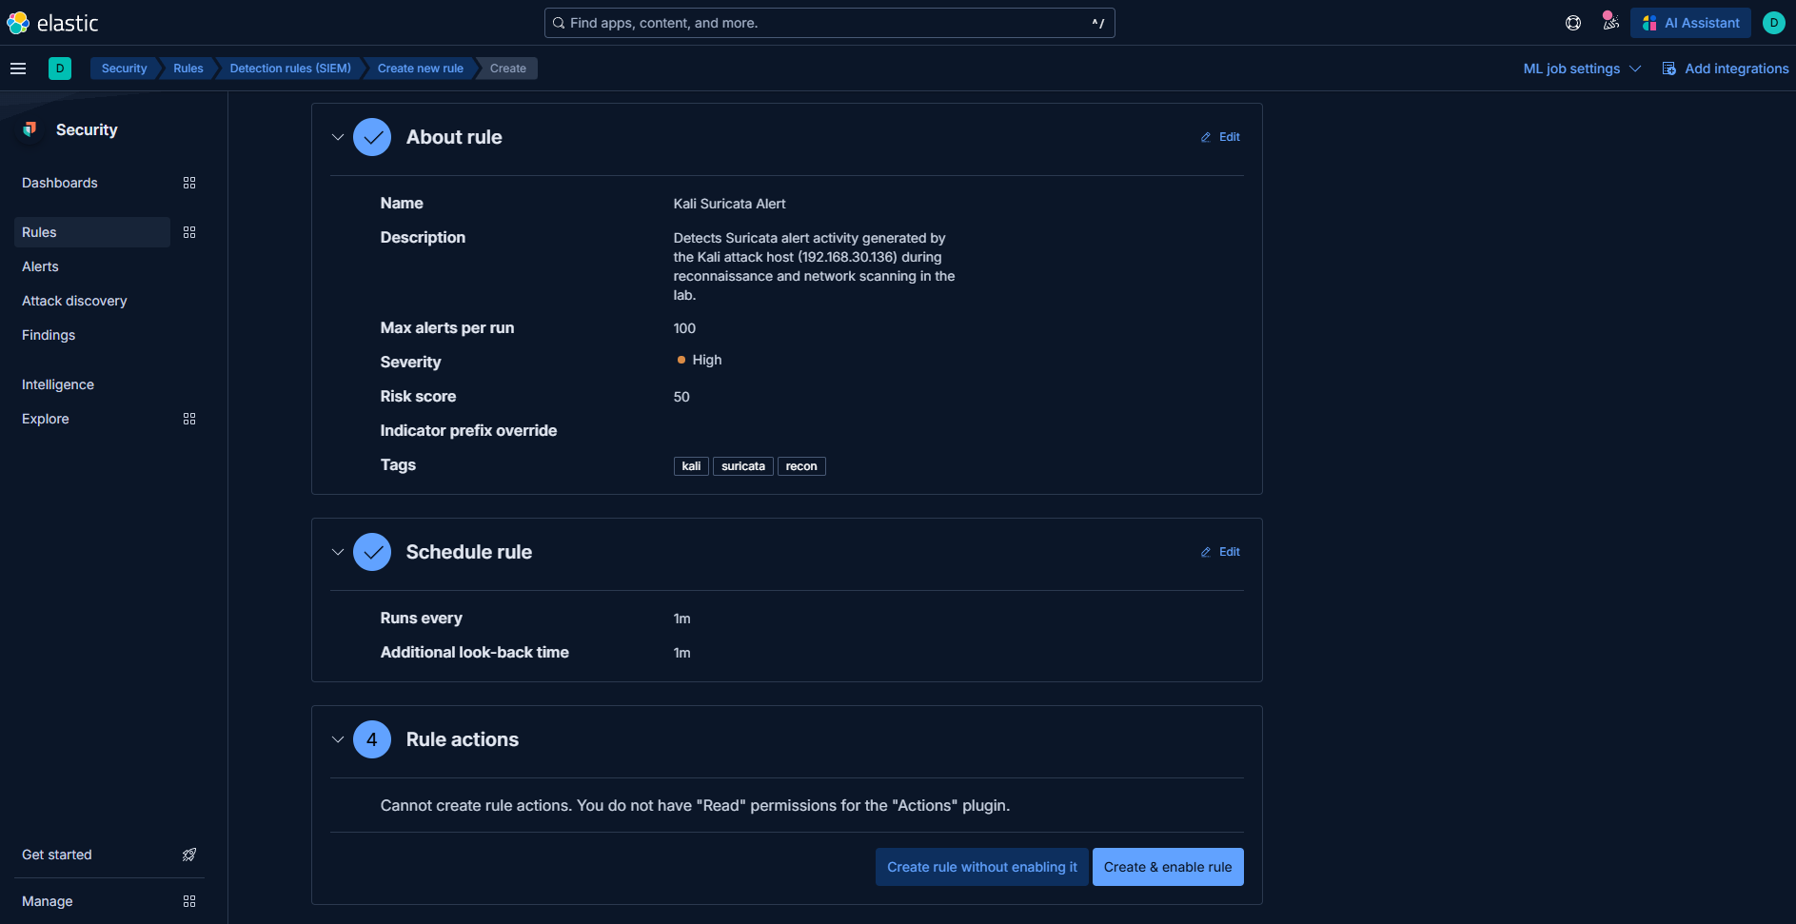This screenshot has height=924, width=1796.
Task: Open Manage in the sidebar
Action: pyautogui.click(x=48, y=901)
